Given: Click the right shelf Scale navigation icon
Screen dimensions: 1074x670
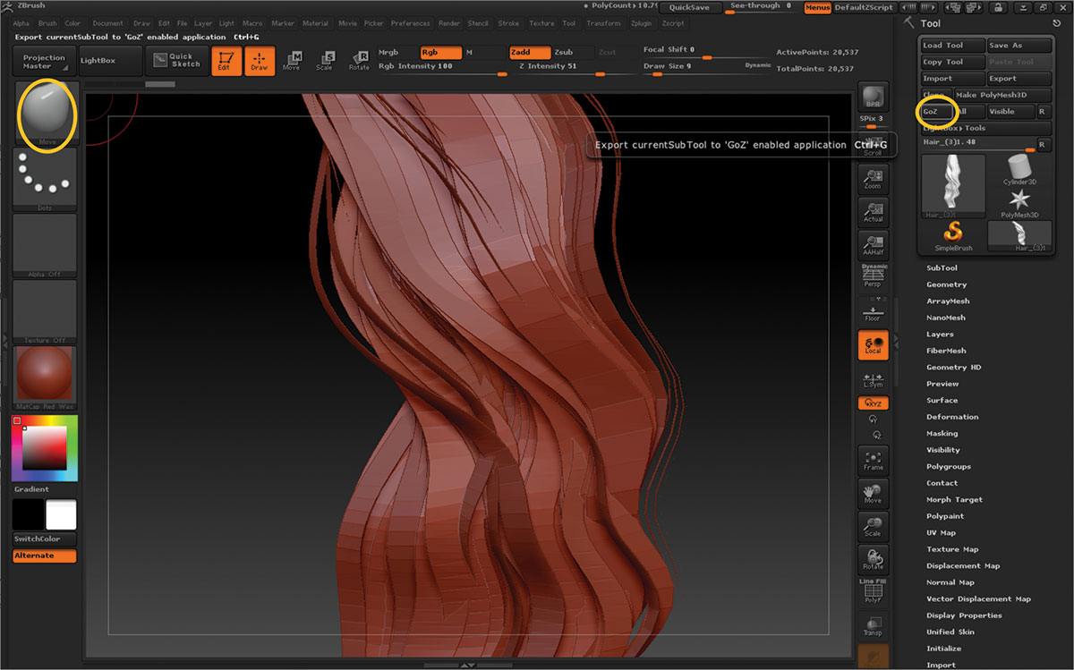Looking at the screenshot, I should (x=873, y=525).
